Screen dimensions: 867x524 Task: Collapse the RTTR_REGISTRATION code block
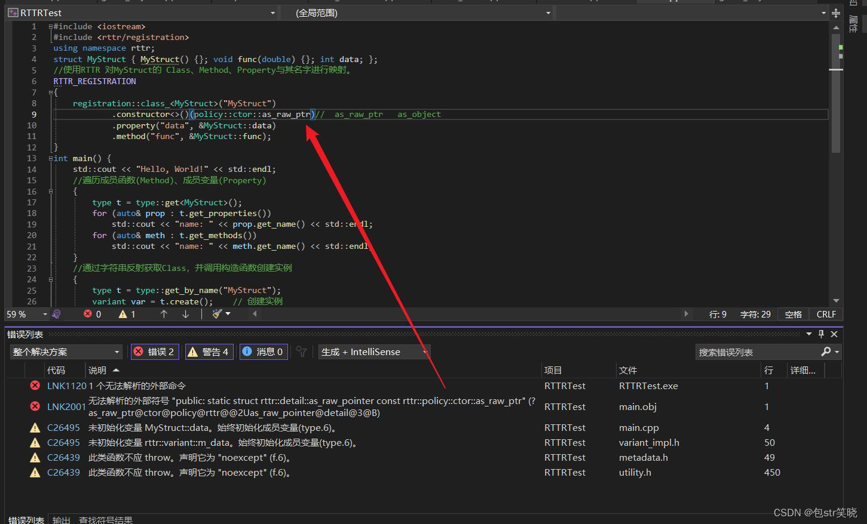point(50,92)
